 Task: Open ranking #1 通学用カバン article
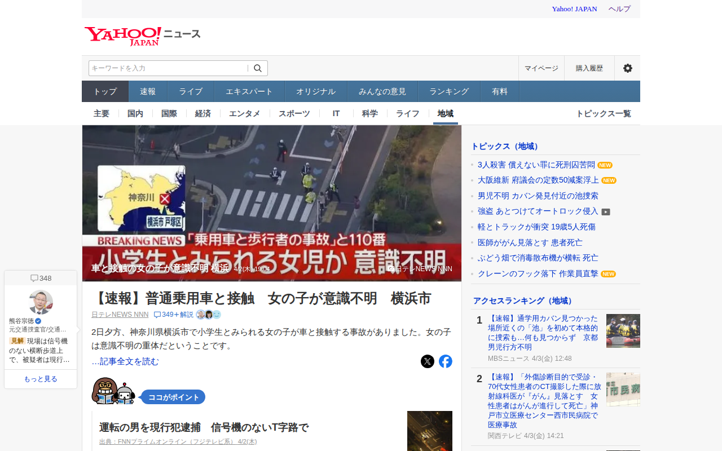tap(544, 333)
